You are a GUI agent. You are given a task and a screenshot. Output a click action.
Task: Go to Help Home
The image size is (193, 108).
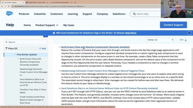(27, 25)
